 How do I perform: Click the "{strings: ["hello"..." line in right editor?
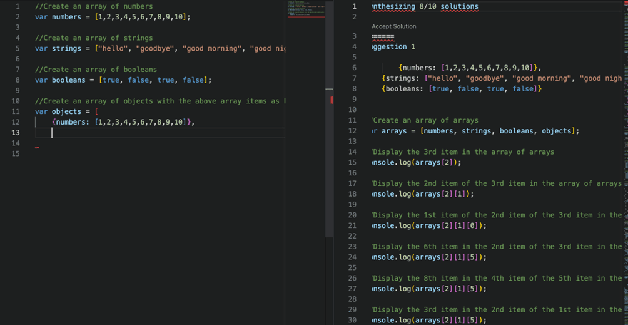click(502, 78)
